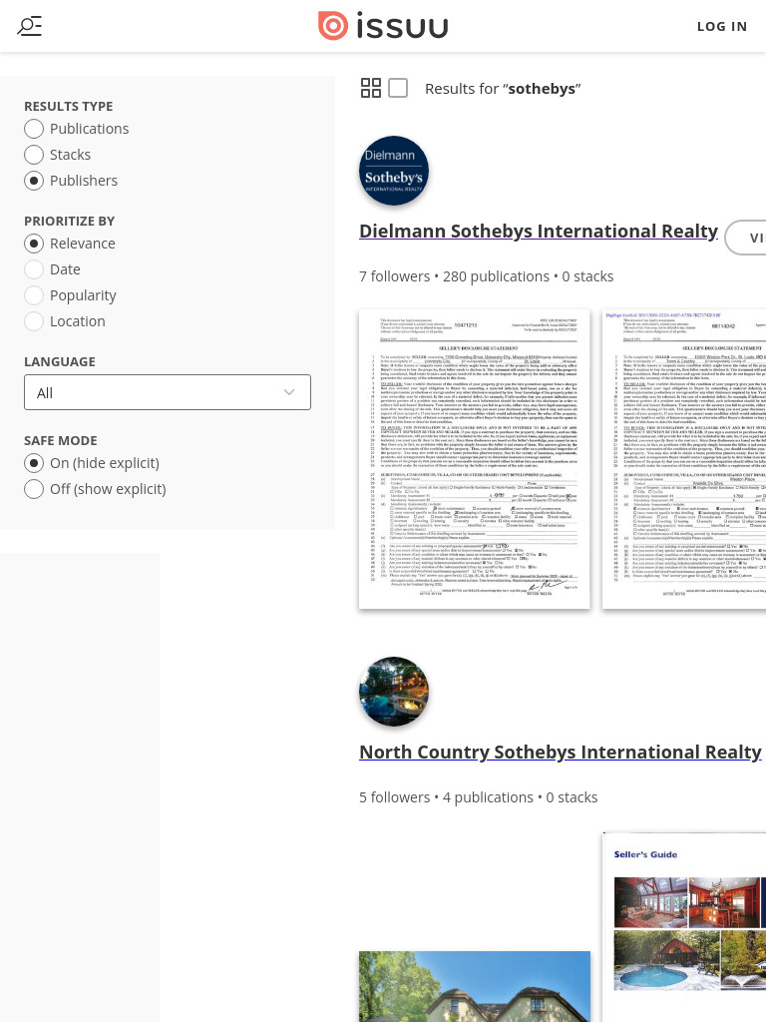Open the Seller's Guide publication thumbnail
The width and height of the screenshot is (766, 1022).
click(x=684, y=927)
